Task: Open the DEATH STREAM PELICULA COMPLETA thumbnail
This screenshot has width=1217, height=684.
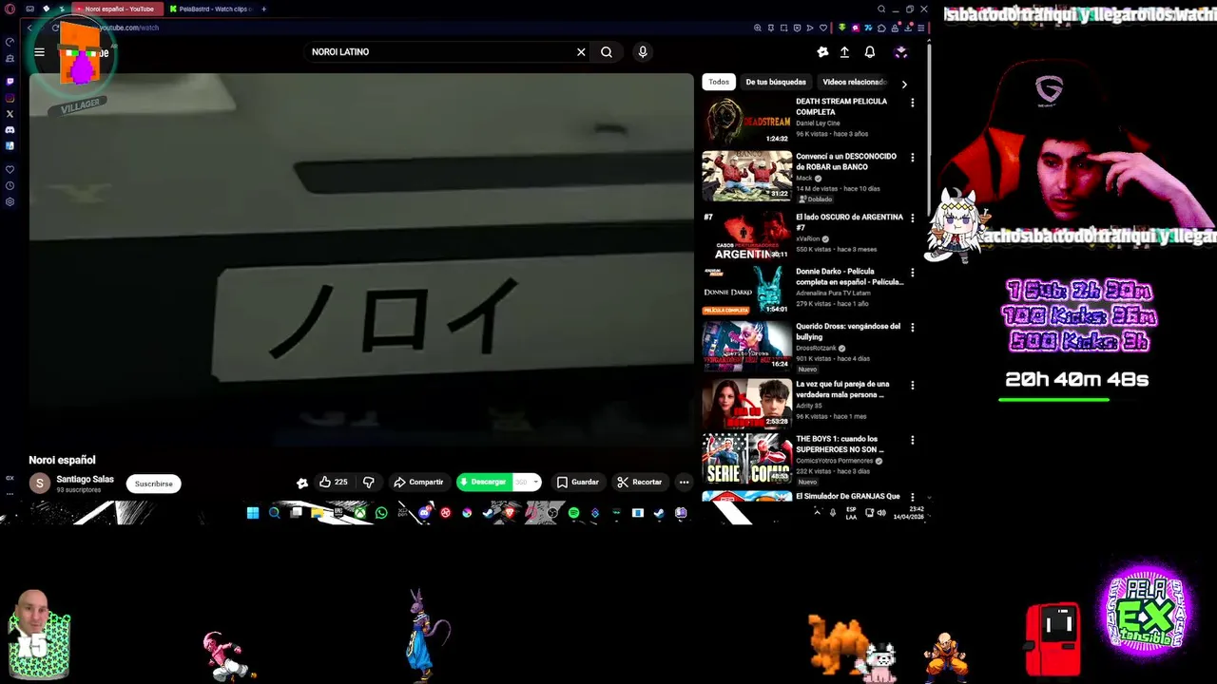Action: point(747,121)
